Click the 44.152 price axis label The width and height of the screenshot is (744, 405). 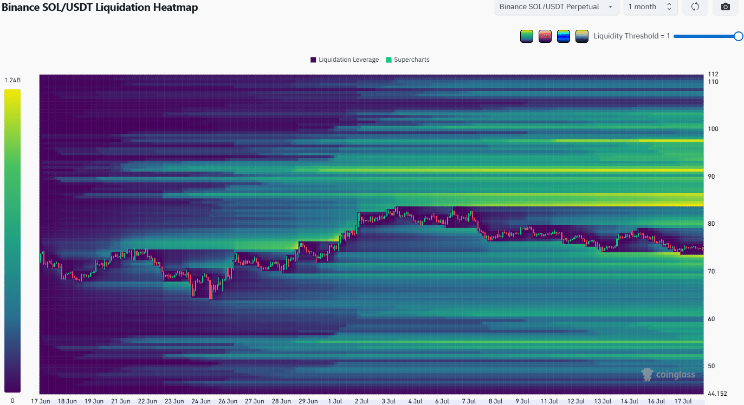pyautogui.click(x=719, y=393)
